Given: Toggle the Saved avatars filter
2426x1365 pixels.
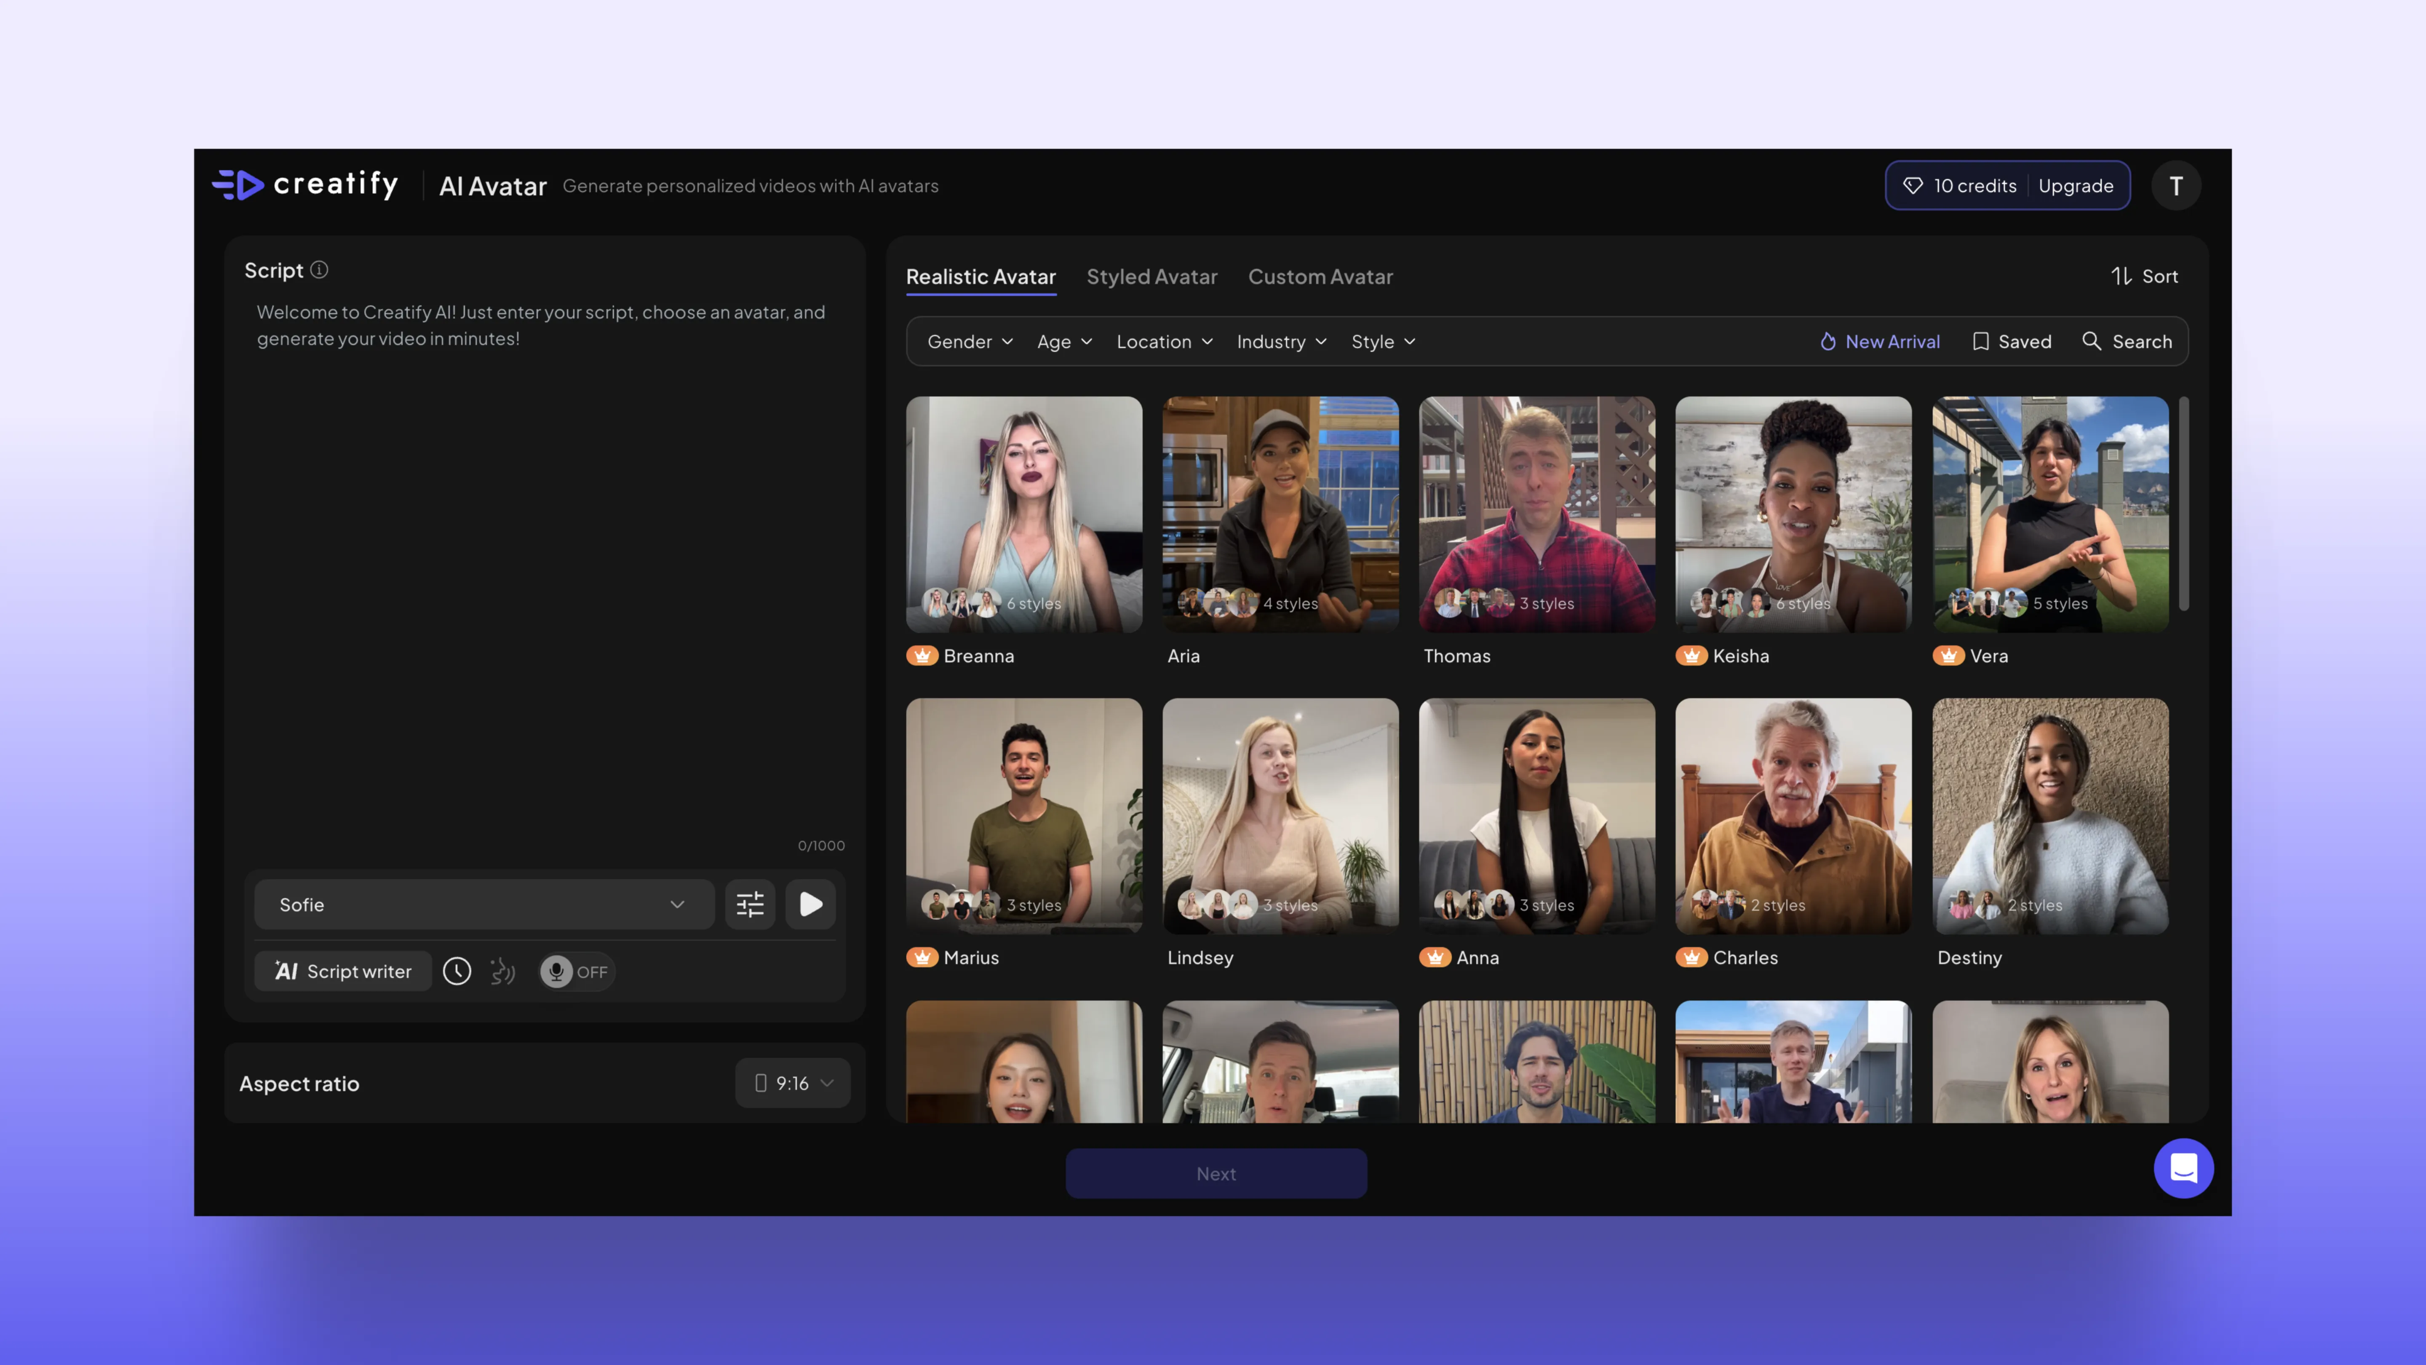Looking at the screenshot, I should (2012, 342).
